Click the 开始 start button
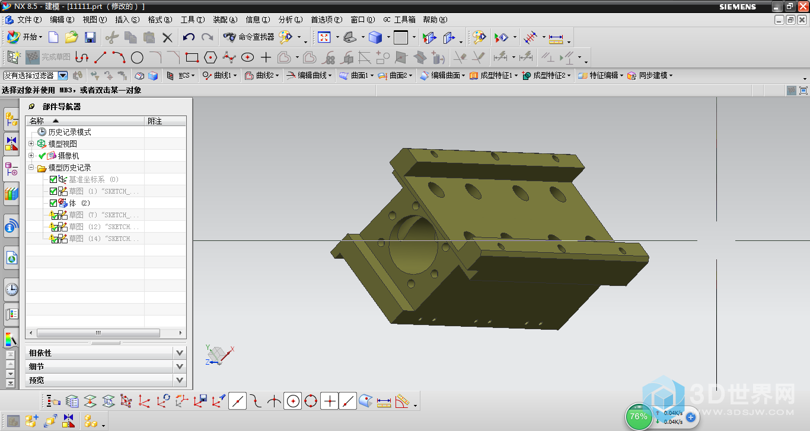Image resolution: width=810 pixels, height=431 pixels. point(25,37)
